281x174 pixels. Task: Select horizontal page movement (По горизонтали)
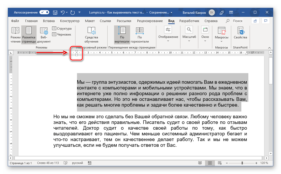point(139,35)
